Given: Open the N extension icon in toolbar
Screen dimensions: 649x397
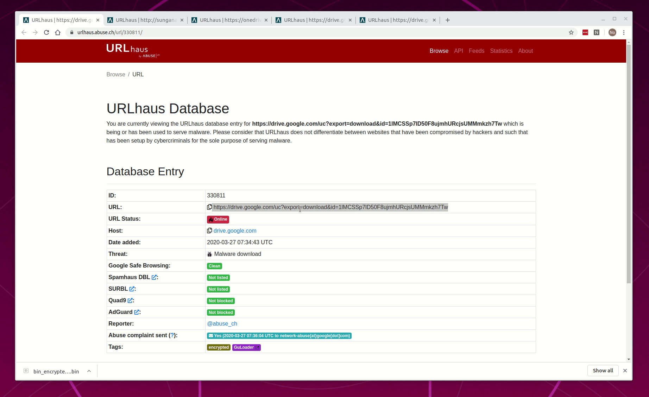Looking at the screenshot, I should click(x=597, y=32).
